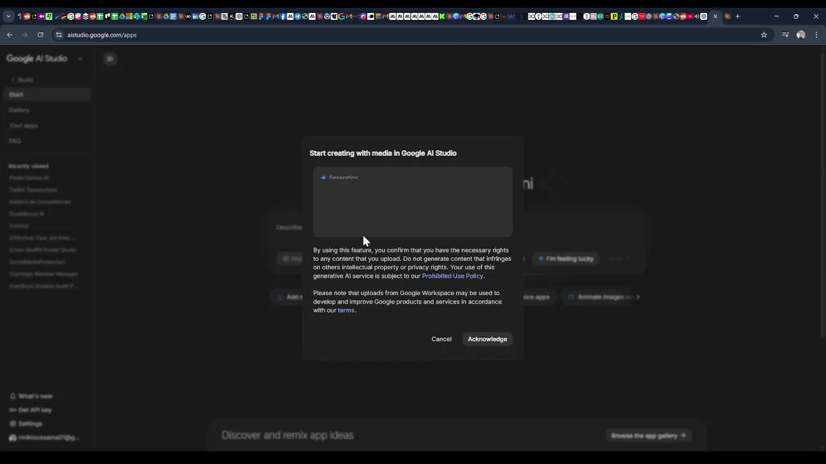Open recently viewed Urban Graffiti Poster Studio
Screen dimensions: 826x464
(x=43, y=250)
